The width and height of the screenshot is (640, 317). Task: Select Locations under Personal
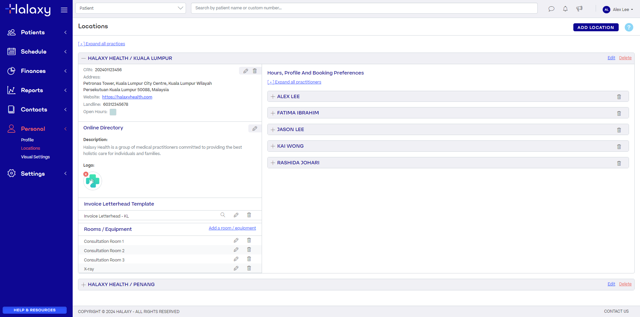click(30, 148)
